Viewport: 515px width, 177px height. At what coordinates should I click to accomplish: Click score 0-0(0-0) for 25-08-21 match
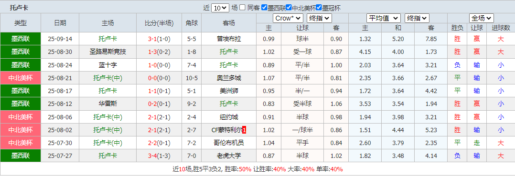pos(159,78)
